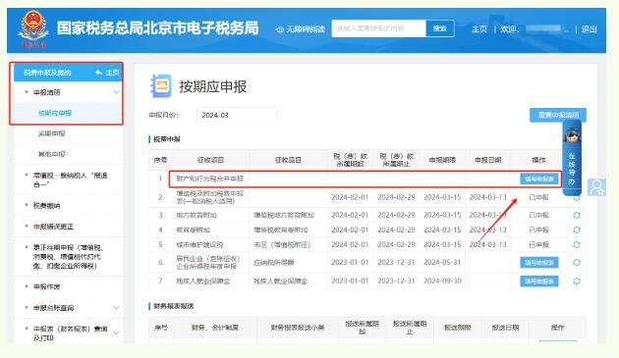Screen dimensions: 619x358
Task: Click 已申报 status in row 2
Action: (538, 197)
